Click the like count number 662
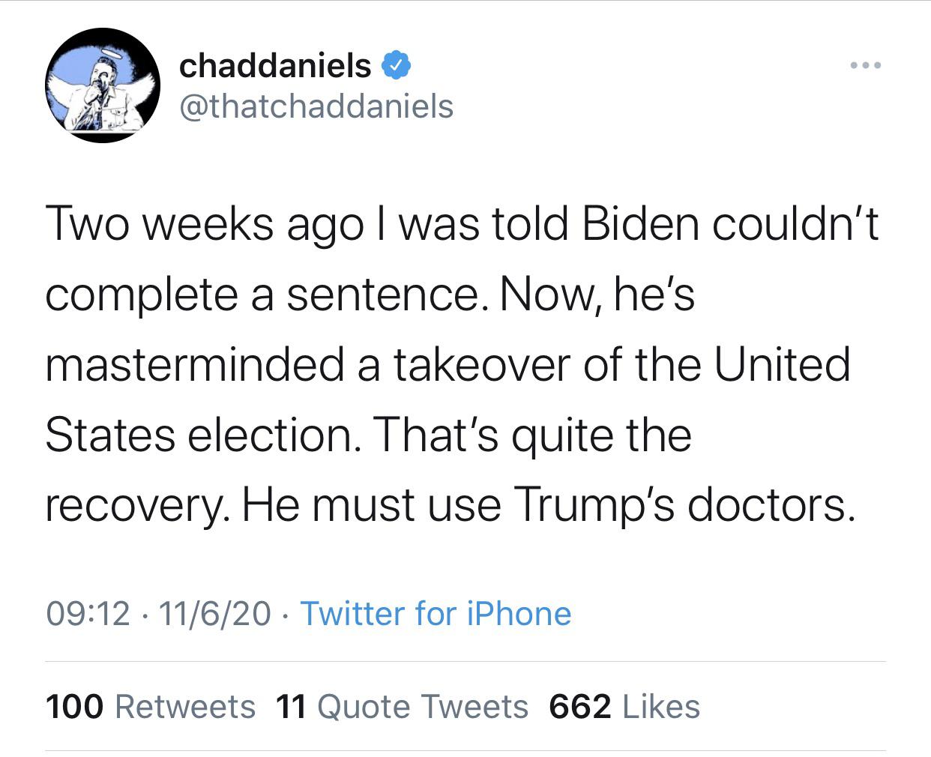Image resolution: width=931 pixels, height=757 pixels. click(579, 706)
